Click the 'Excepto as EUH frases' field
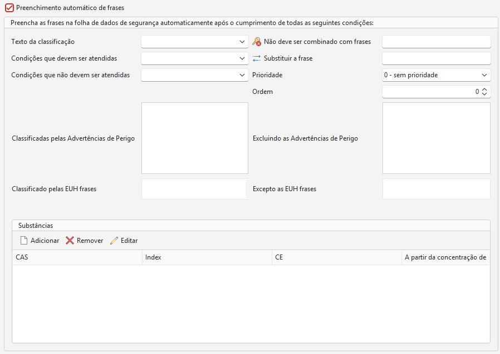Viewport: 500px width, 354px height. (x=436, y=189)
